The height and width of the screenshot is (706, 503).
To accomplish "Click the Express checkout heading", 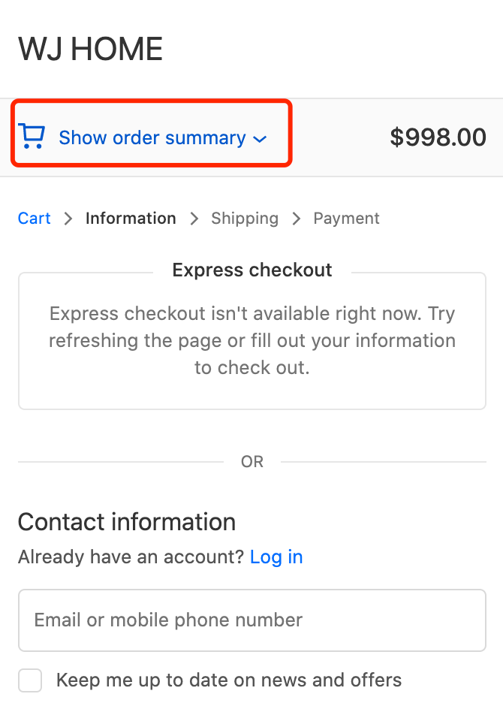I will pyautogui.click(x=252, y=270).
